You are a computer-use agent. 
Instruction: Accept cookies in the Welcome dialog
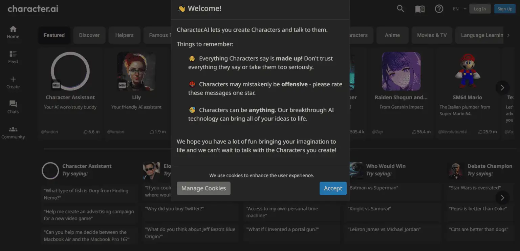(333, 188)
